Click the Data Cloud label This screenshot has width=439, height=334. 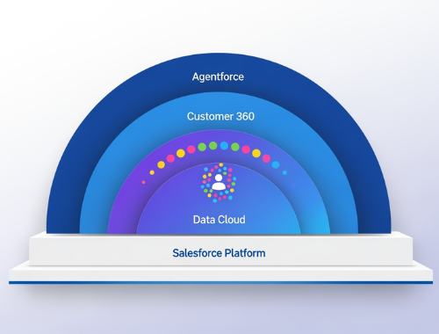tap(219, 220)
